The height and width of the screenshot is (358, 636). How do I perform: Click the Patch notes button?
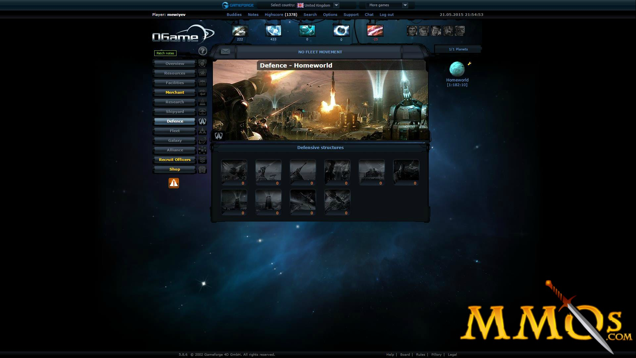165,53
